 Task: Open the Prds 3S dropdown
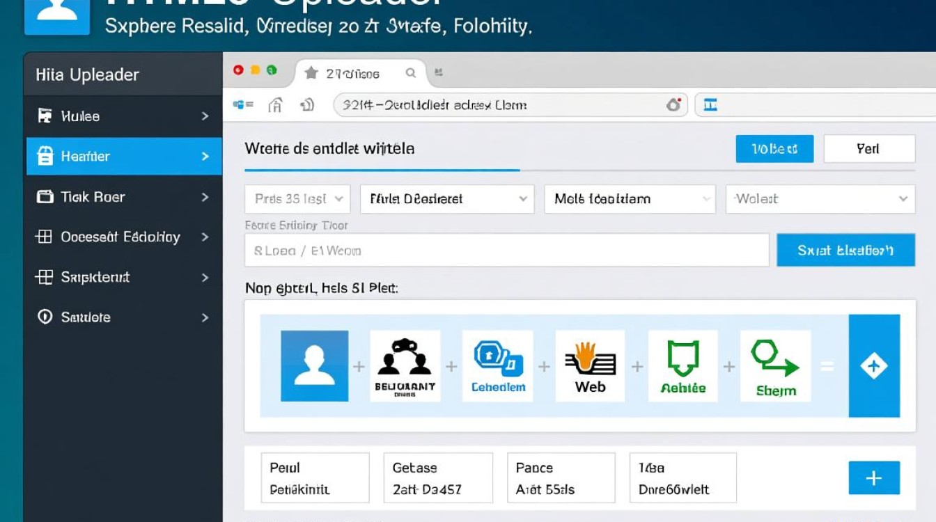pyautogui.click(x=297, y=199)
